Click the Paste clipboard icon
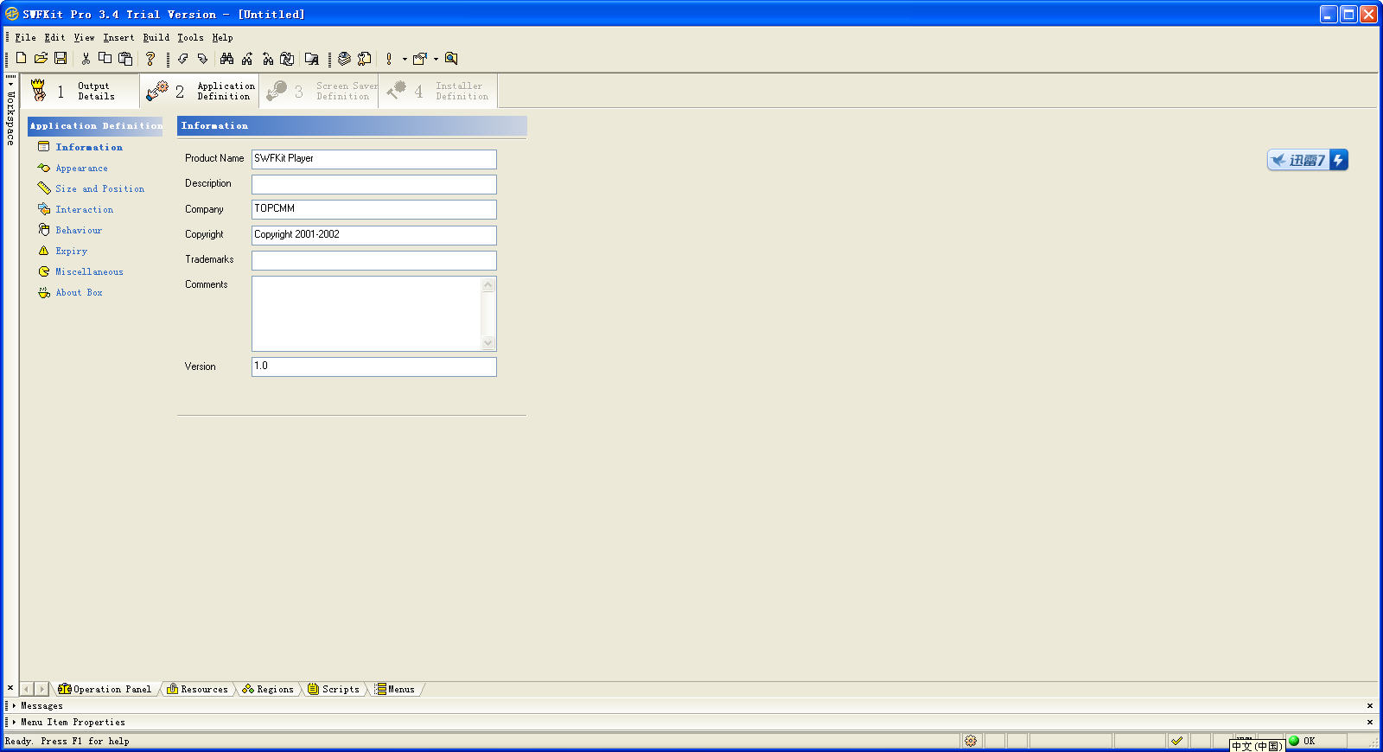Image resolution: width=1383 pixels, height=752 pixels. [125, 58]
